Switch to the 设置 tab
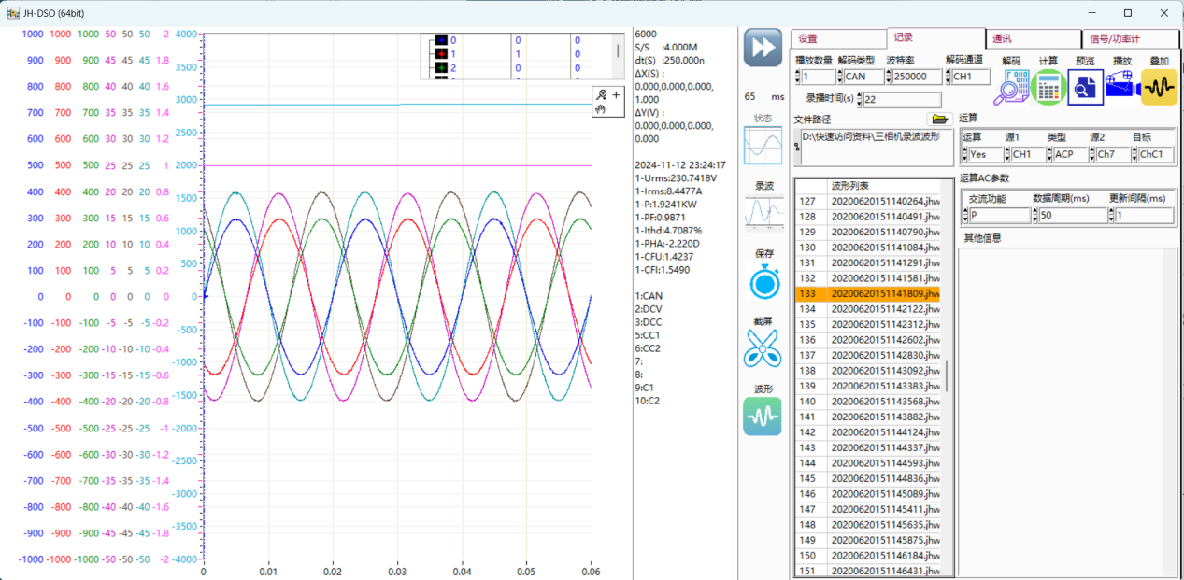This screenshot has width=1184, height=580. pos(837,39)
